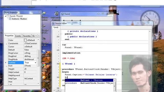Click the Button1 component icon in tree

[10, 19]
